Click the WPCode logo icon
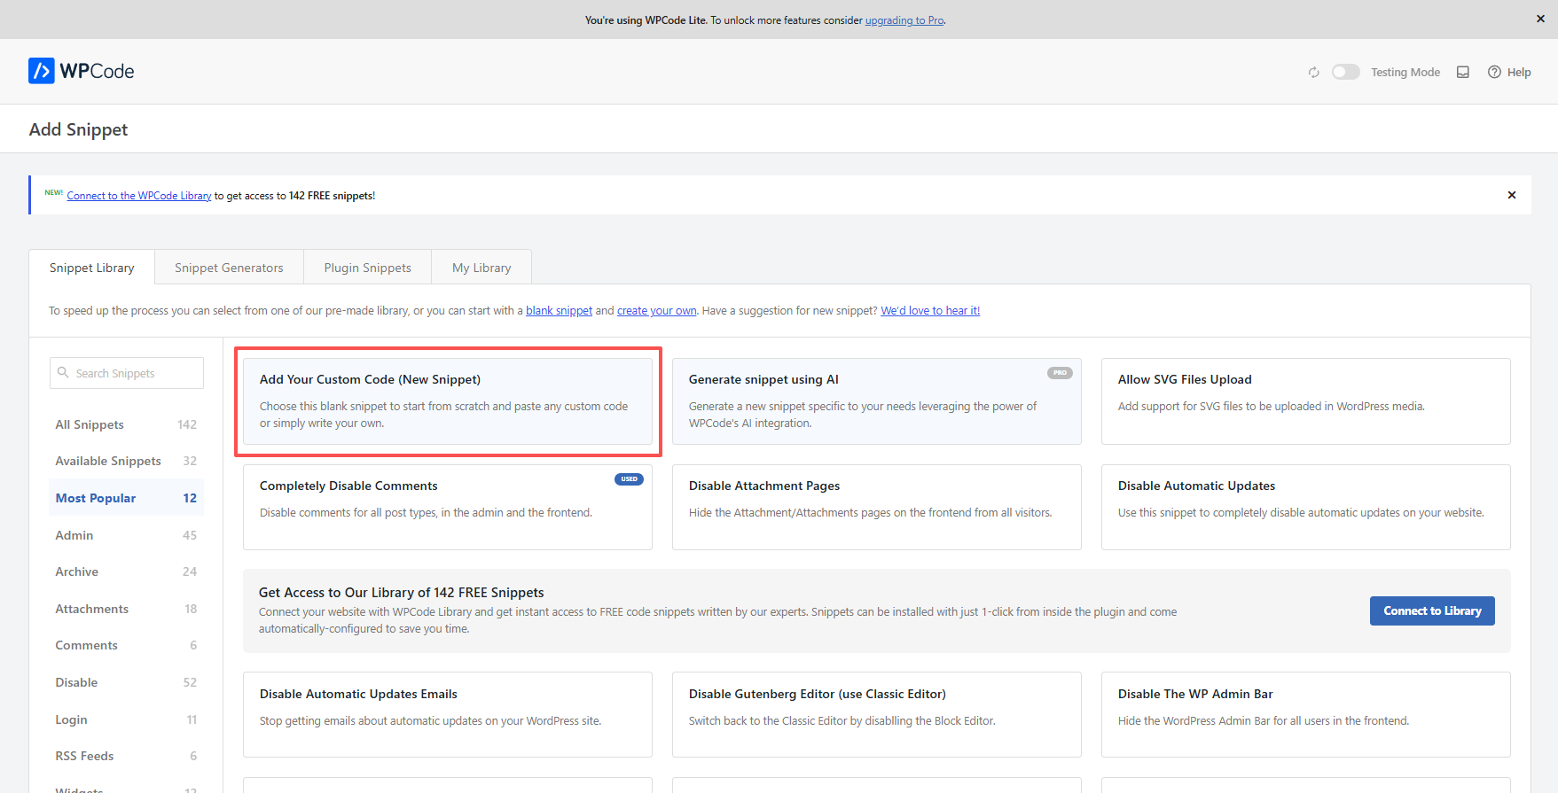1558x793 pixels. pos(42,71)
